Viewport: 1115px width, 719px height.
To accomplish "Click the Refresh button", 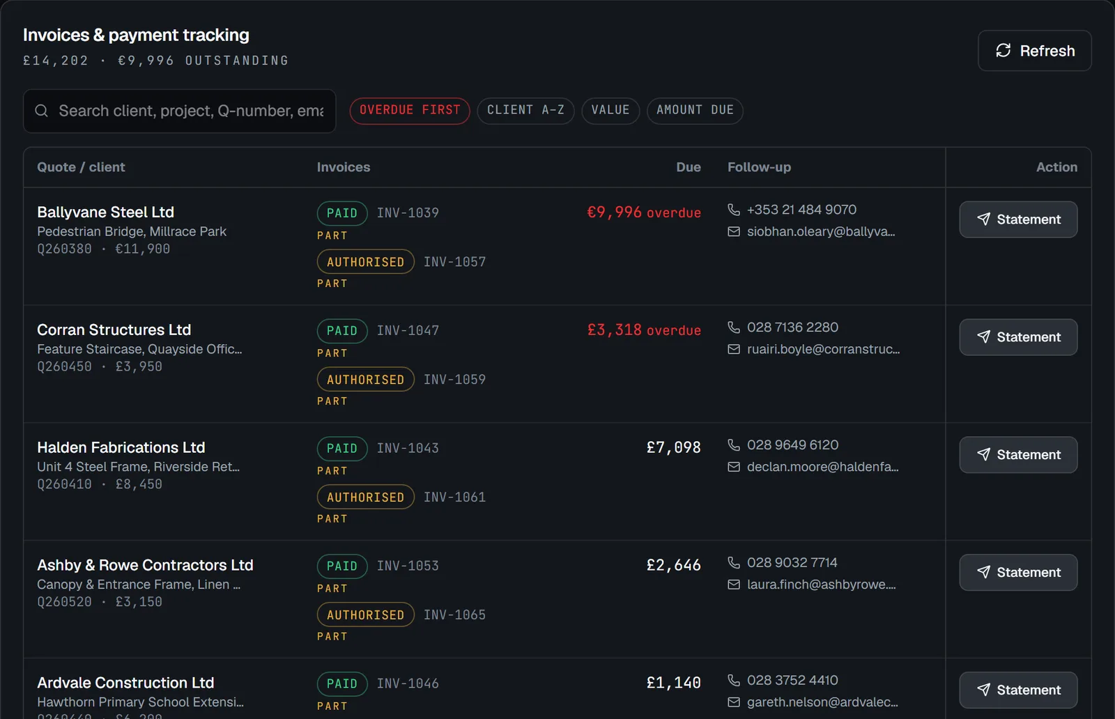I will (x=1034, y=51).
